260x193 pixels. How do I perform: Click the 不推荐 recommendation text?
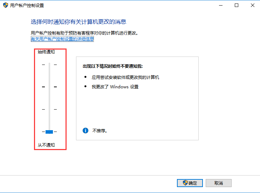100,131
